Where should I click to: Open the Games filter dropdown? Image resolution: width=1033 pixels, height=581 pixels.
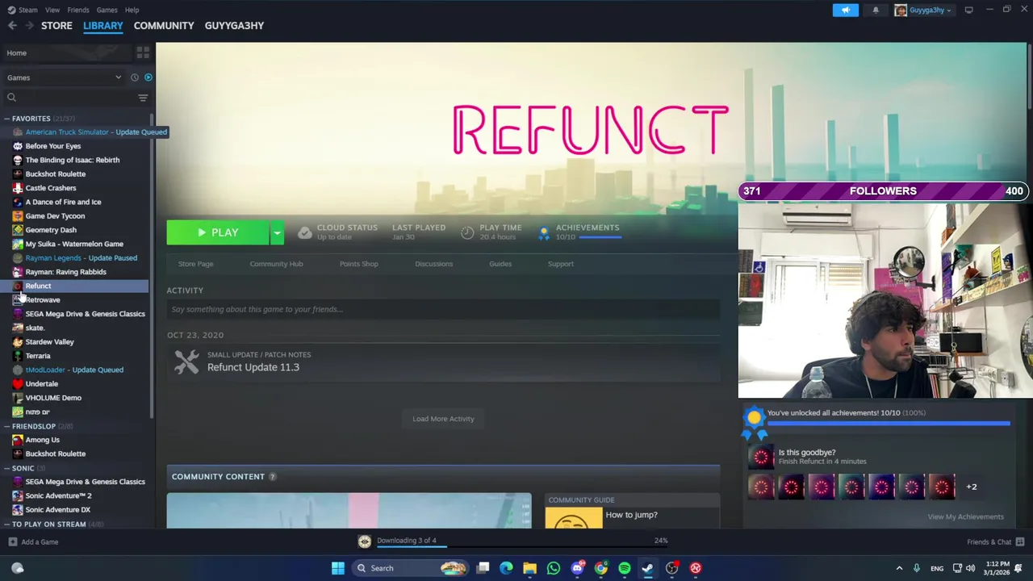pyautogui.click(x=65, y=77)
